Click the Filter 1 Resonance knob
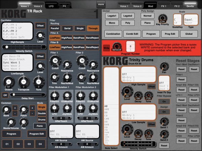 click(67, 65)
